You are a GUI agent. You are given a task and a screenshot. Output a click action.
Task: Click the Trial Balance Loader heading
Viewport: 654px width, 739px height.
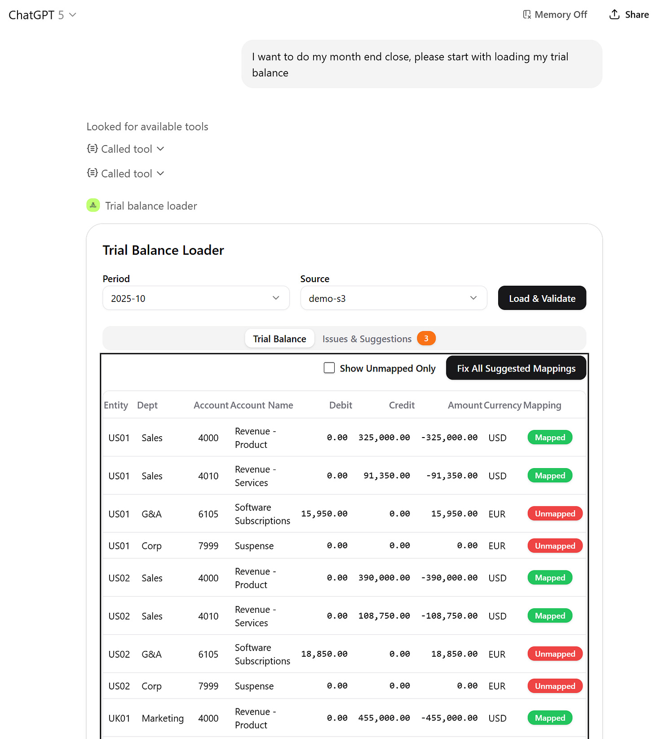click(163, 250)
